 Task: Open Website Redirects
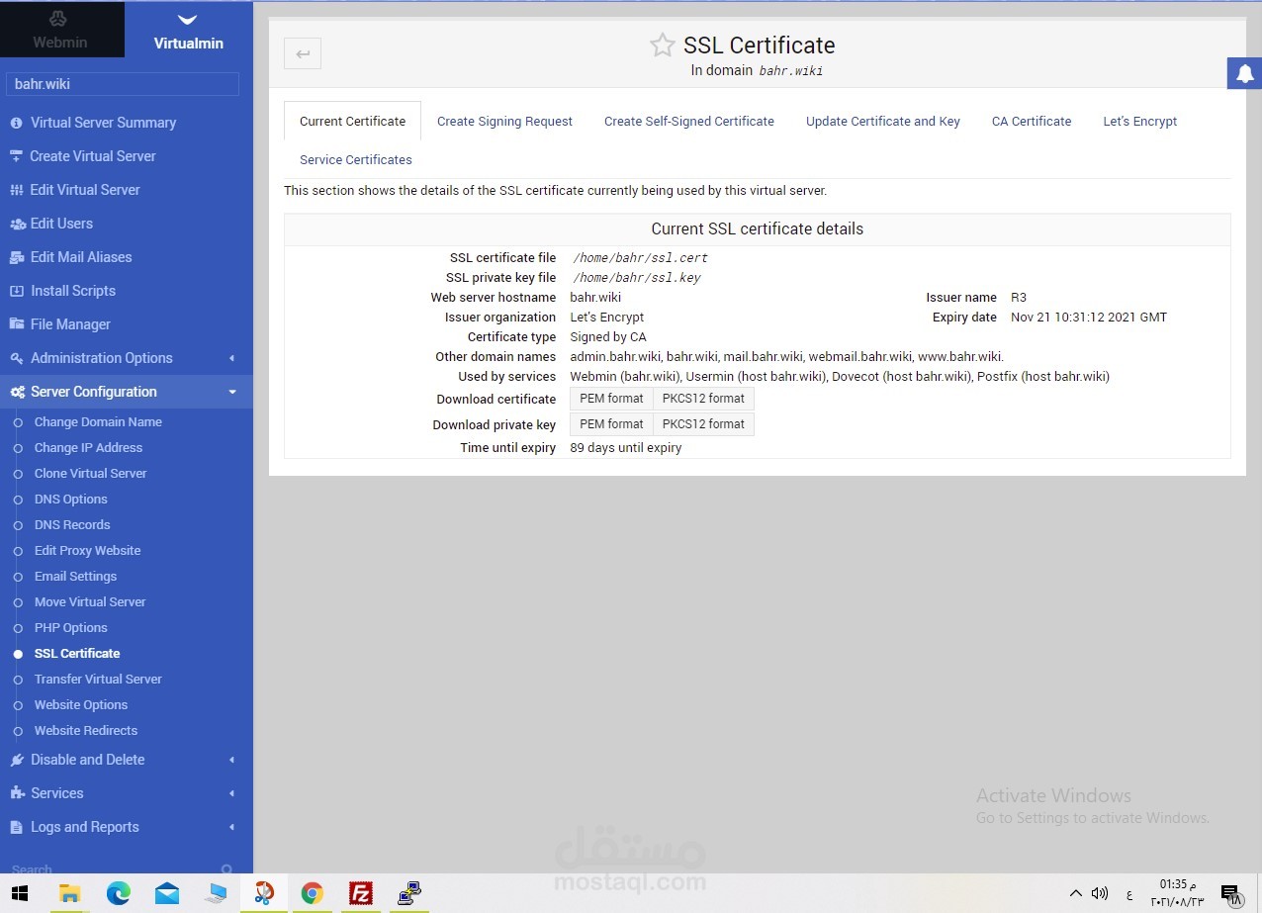(x=86, y=731)
